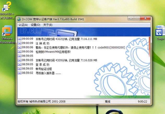Select the 4322分钟 7116.111 MB usage line
This screenshot has height=114, width=165.
[66, 39]
